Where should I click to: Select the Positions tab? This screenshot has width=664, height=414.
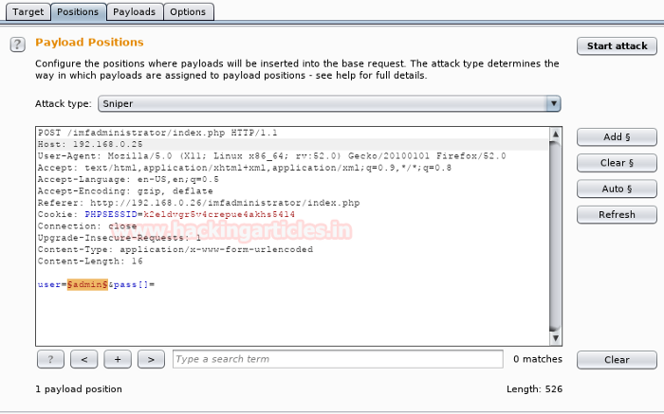pyautogui.click(x=77, y=12)
